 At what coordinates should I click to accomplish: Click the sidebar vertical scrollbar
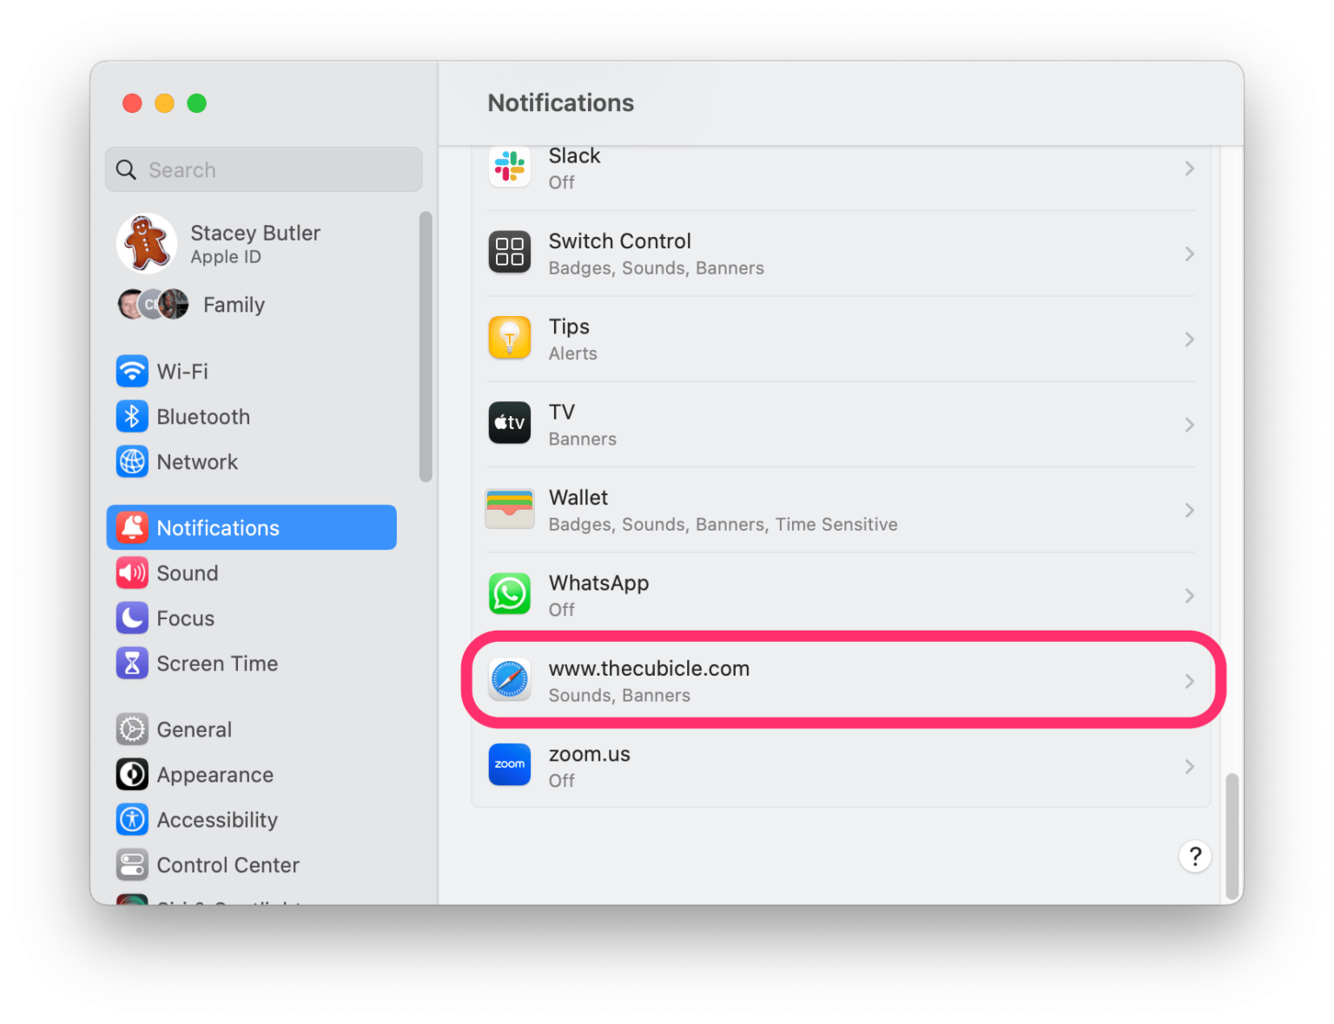tap(426, 346)
